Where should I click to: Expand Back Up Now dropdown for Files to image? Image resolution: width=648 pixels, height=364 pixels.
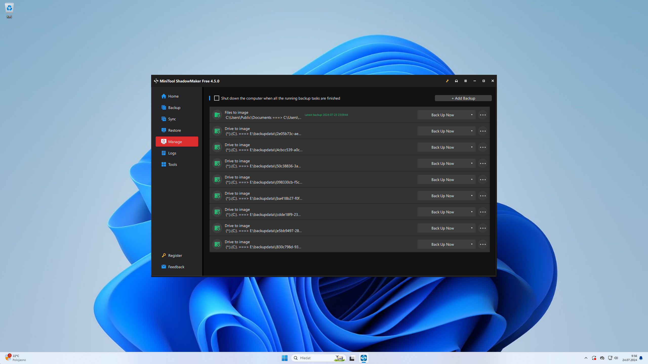(x=472, y=115)
